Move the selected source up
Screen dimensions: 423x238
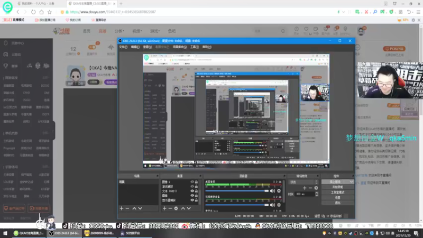click(183, 208)
